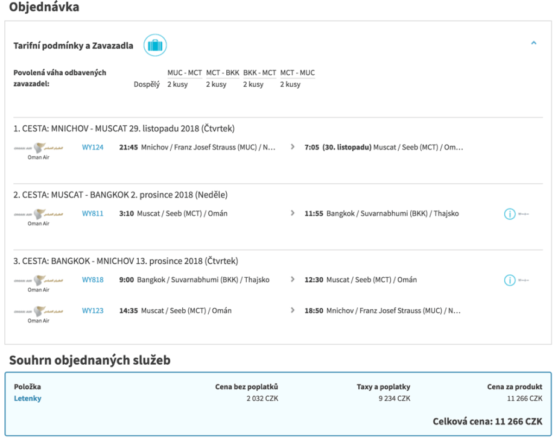Screen dimensions: 555x440
Task: Click arrow chevron in WY123 flight row
Action: pos(293,311)
